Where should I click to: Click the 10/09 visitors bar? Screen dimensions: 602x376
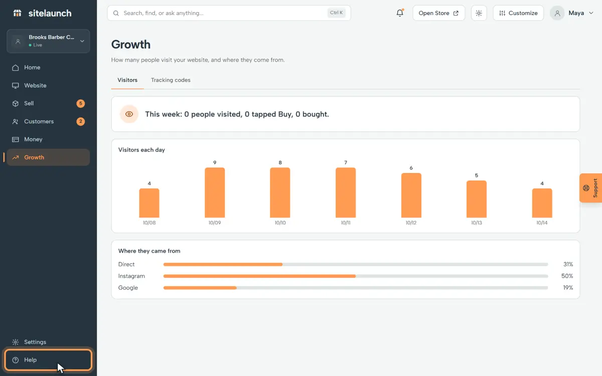point(215,193)
